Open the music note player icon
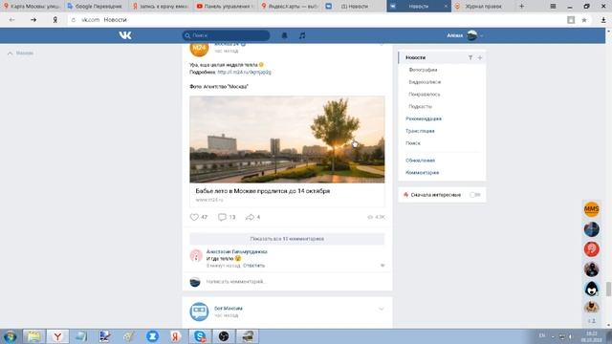612x344 pixels. click(302, 35)
